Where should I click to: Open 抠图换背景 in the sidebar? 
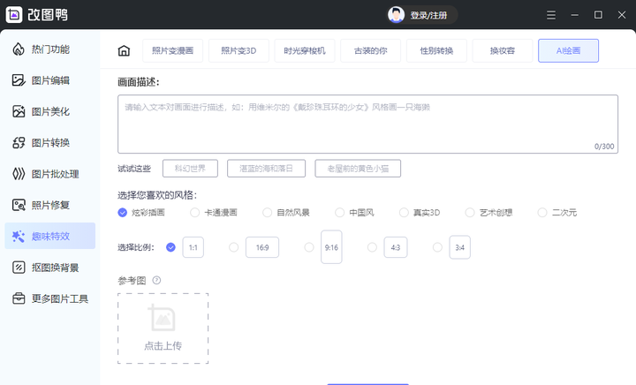pyautogui.click(x=50, y=268)
